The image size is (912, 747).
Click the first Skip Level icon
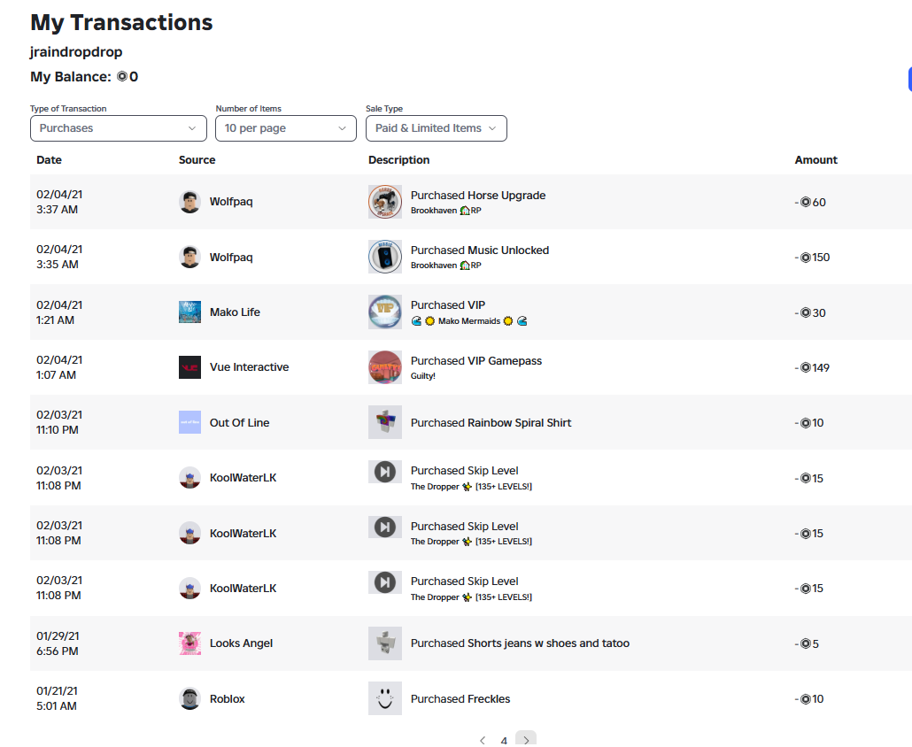384,472
